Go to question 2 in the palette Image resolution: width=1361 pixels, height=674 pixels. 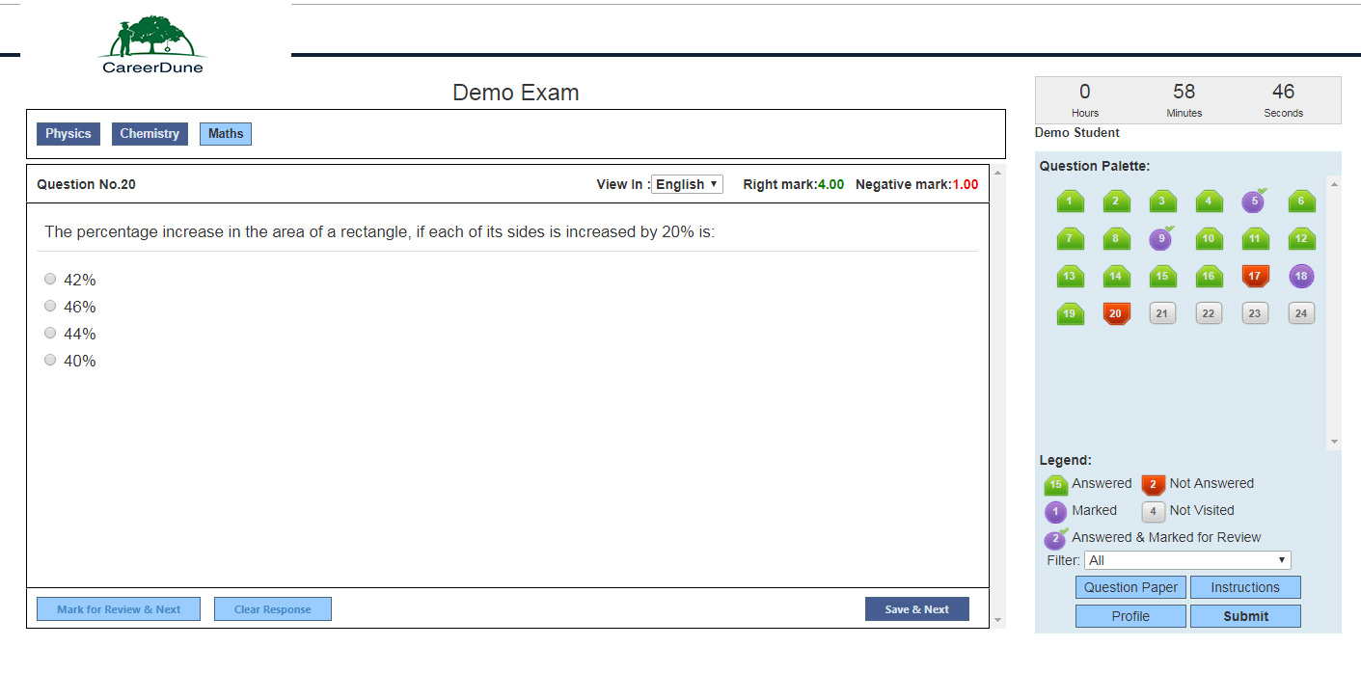1116,202
